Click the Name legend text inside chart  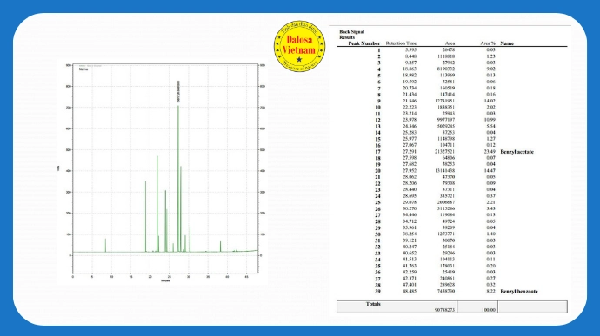(x=83, y=69)
